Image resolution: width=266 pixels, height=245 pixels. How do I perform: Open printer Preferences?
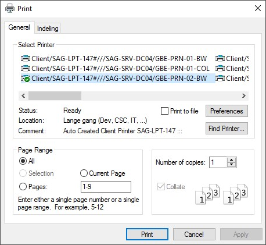tap(227, 111)
